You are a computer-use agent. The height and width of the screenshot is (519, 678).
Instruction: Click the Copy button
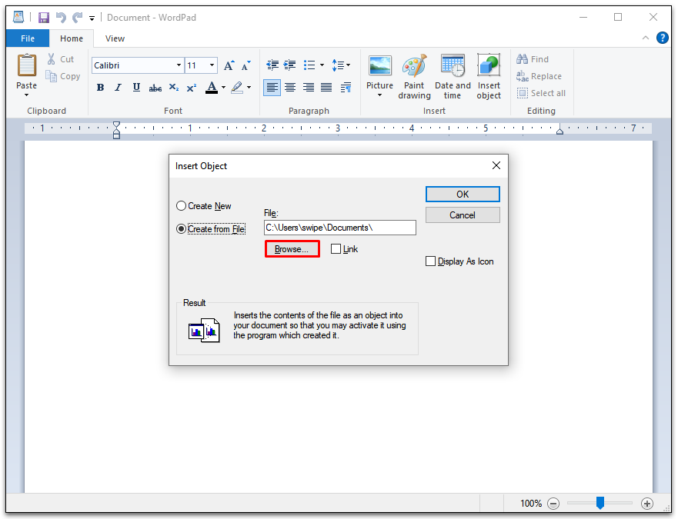coord(63,76)
